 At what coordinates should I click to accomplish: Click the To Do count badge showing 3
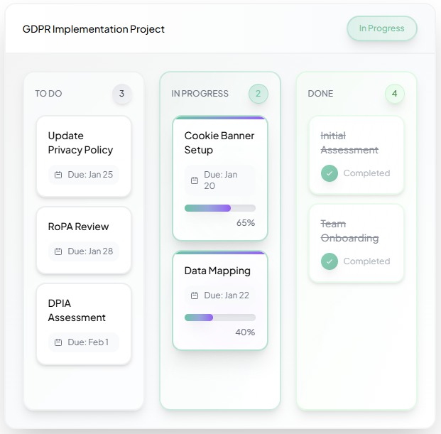pos(121,94)
